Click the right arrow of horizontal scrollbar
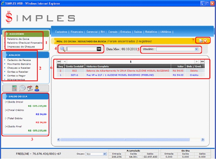Viewport: 216px width, 159px height. (x=203, y=139)
